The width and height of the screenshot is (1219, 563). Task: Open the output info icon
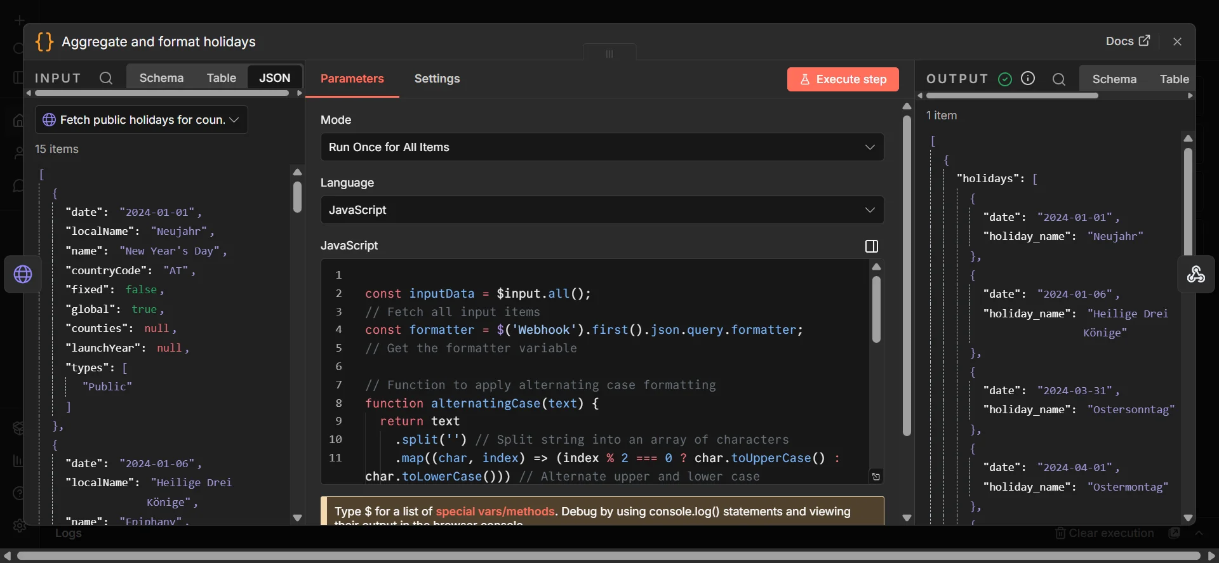click(x=1028, y=78)
